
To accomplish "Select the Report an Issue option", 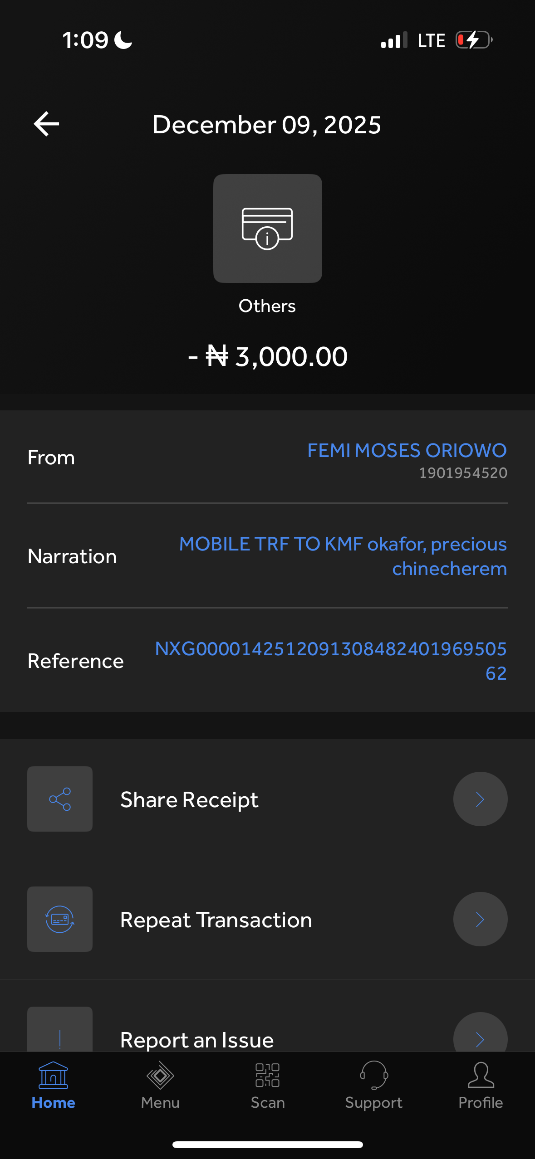I will [x=197, y=1039].
